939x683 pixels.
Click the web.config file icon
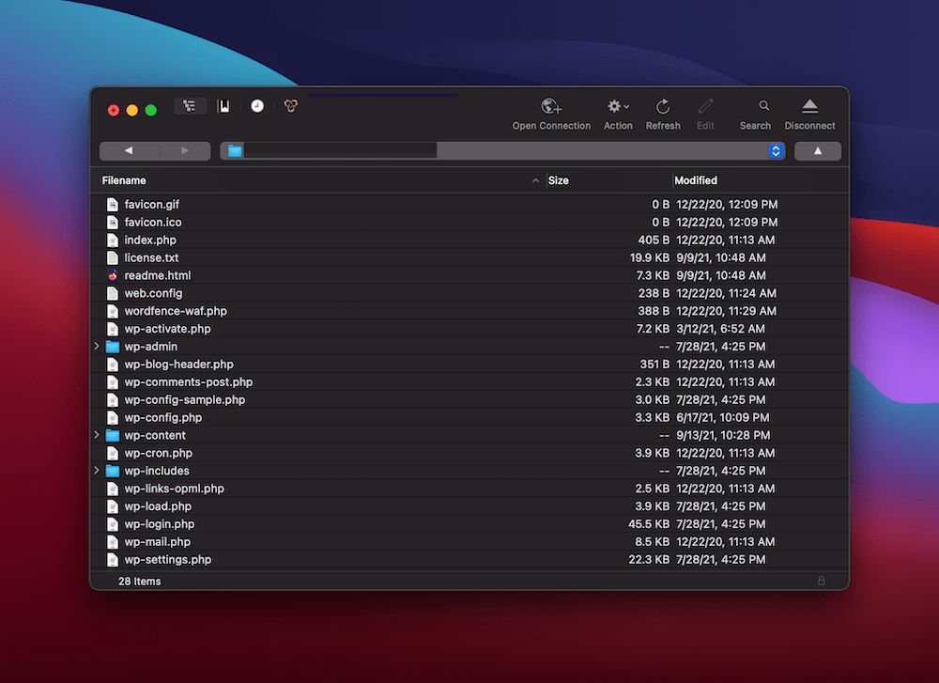click(x=113, y=293)
